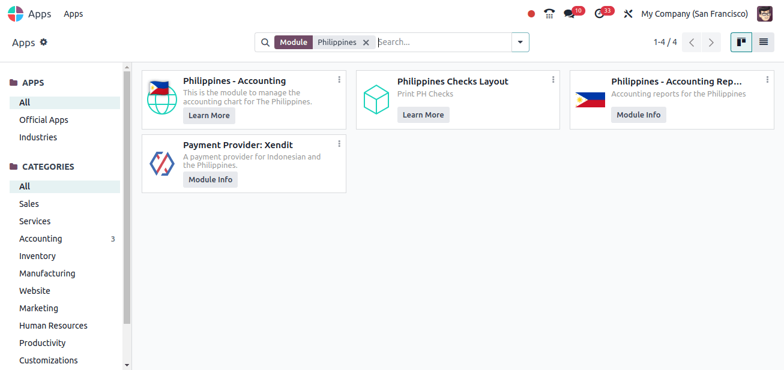Viewport: 784px width, 370px height.
Task: Click the 1-4 / 4 pager counter
Action: coord(665,42)
